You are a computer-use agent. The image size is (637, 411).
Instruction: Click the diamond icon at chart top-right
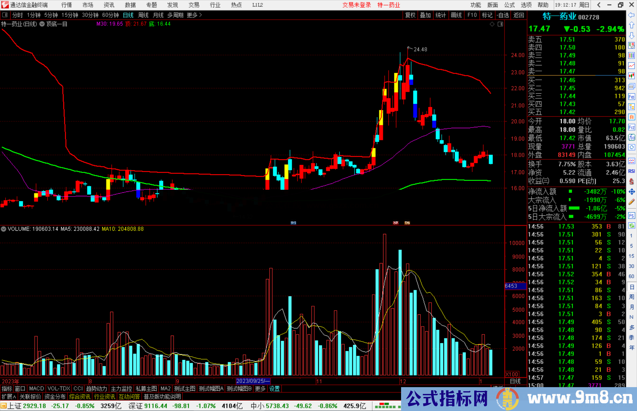pyautogui.click(x=492, y=24)
